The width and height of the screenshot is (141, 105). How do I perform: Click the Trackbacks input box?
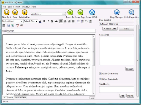[x=116, y=89]
